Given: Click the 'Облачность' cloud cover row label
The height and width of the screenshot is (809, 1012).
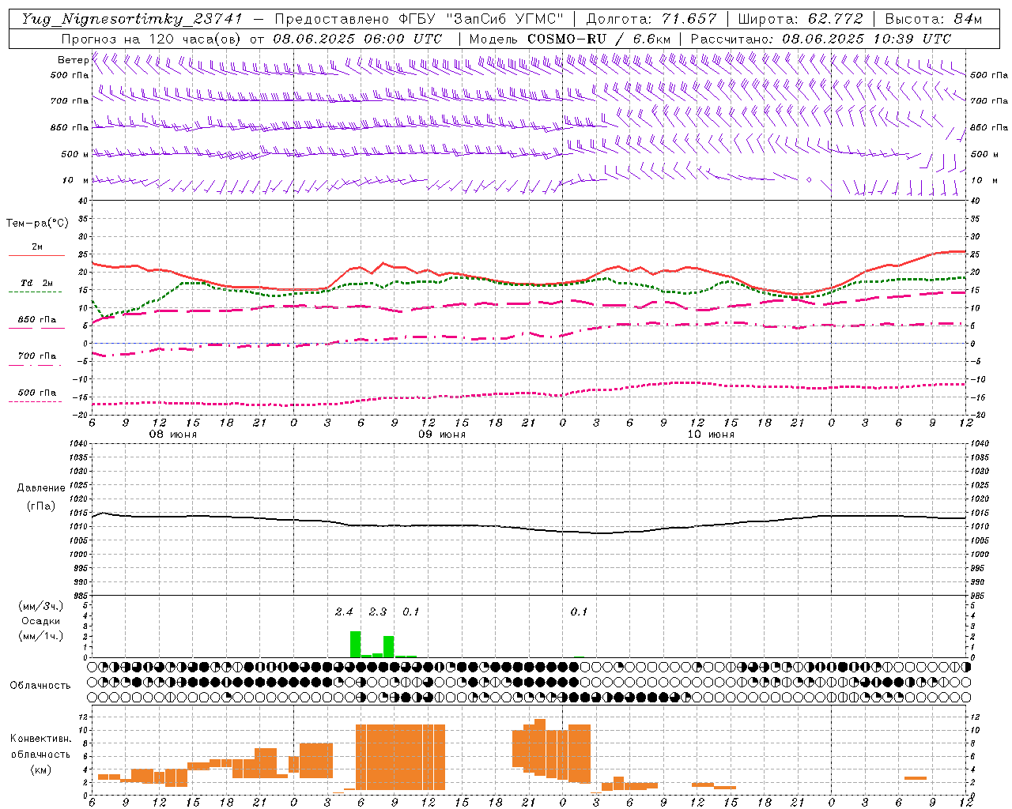Looking at the screenshot, I should pyautogui.click(x=40, y=685).
